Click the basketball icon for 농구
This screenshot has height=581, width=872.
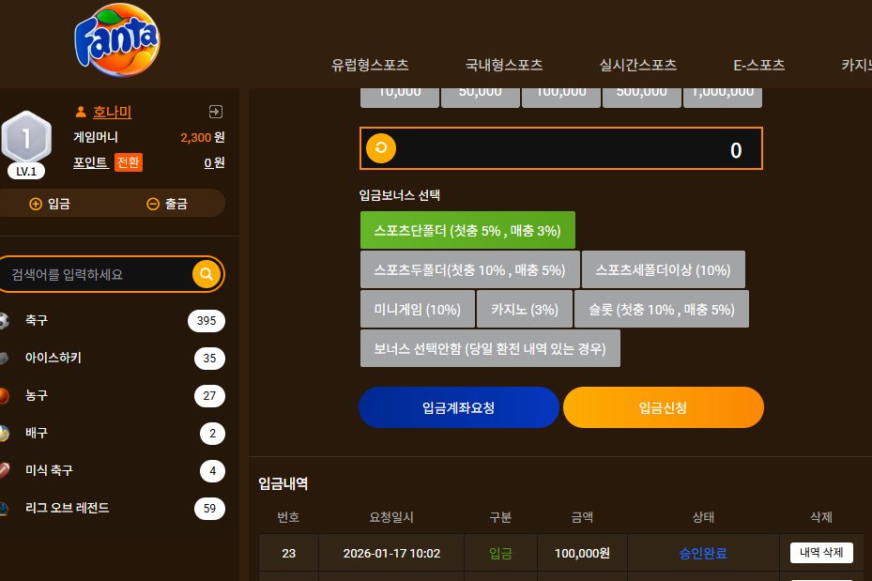[x=4, y=396]
